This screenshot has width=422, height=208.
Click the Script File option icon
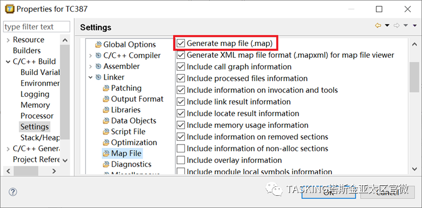(x=106, y=132)
